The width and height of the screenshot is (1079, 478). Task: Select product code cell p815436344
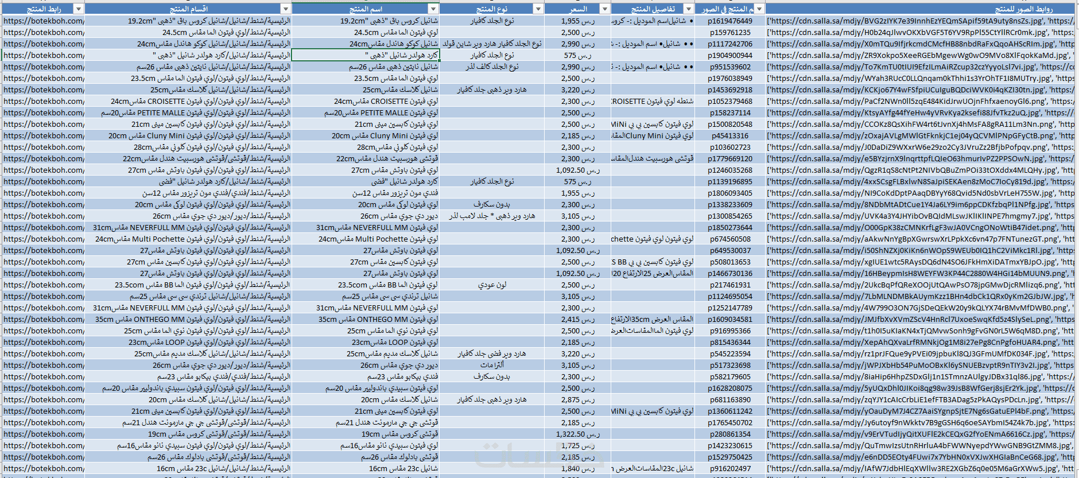[x=730, y=342]
